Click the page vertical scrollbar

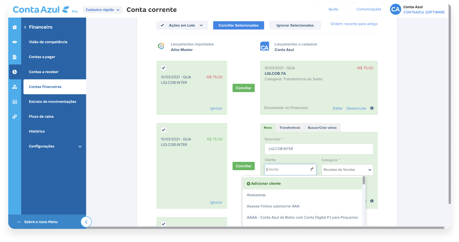click(450, 104)
